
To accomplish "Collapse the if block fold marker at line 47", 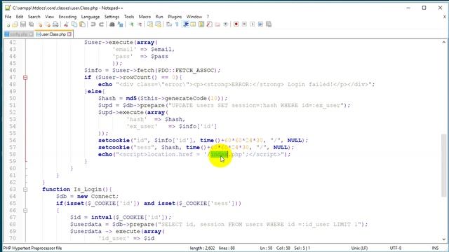I will pyautogui.click(x=25, y=78).
